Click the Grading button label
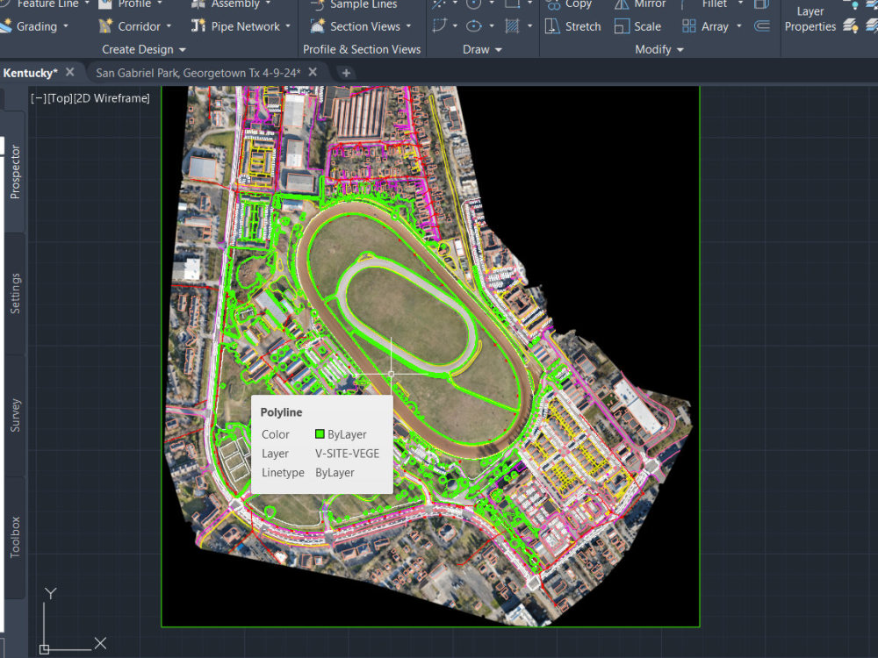Viewport: 878px width, 658px height. click(36, 26)
